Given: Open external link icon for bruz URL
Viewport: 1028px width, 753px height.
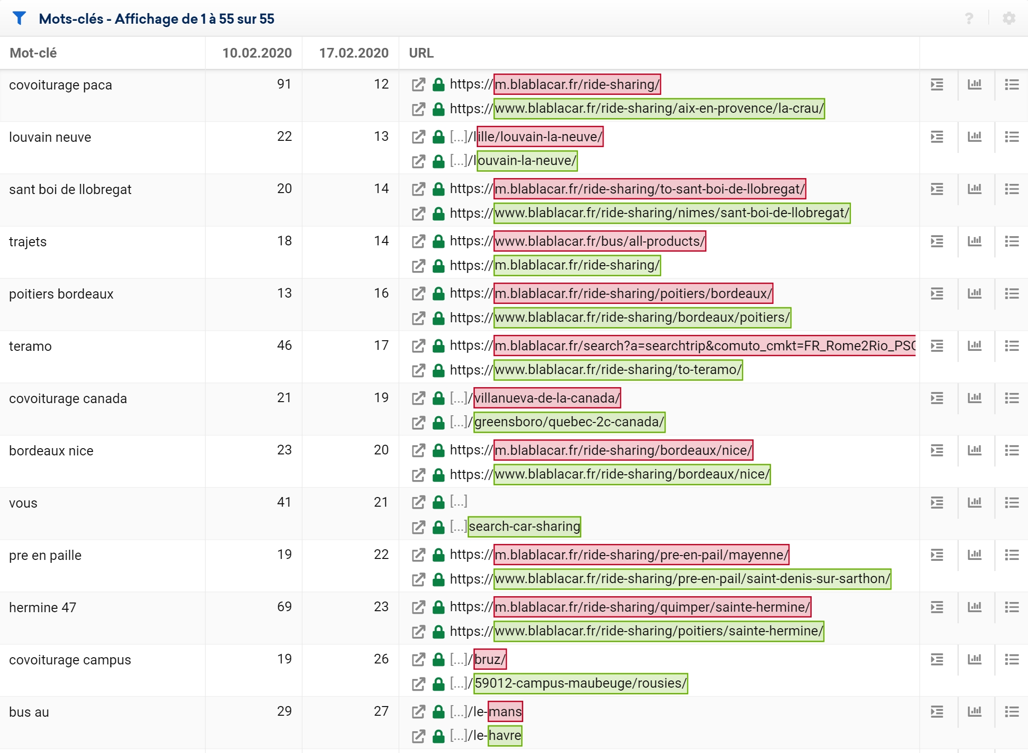Looking at the screenshot, I should 418,660.
